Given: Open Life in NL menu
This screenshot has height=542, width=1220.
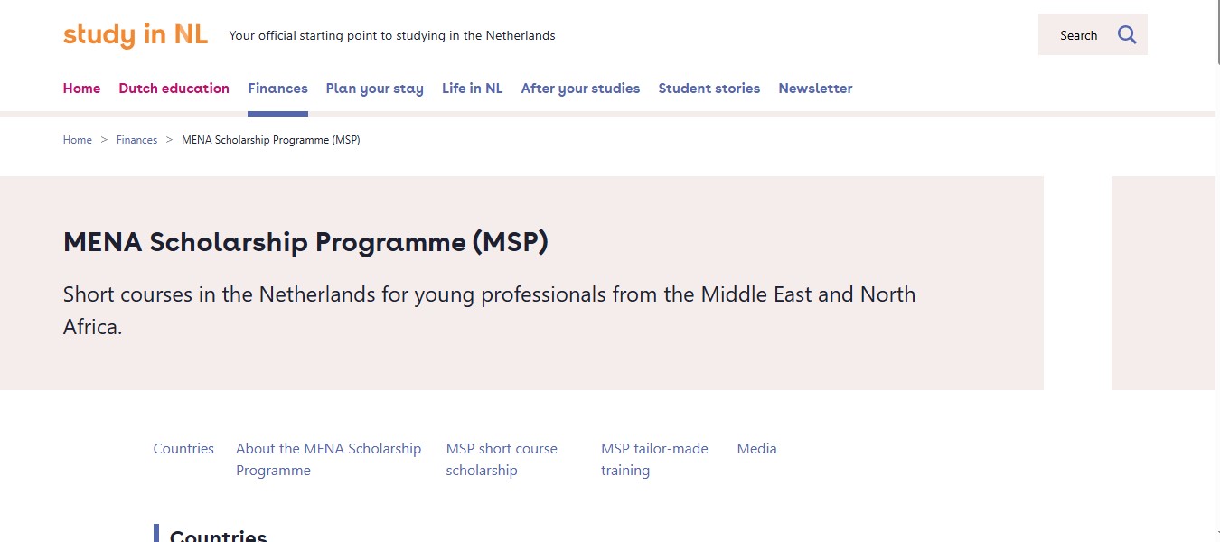Looking at the screenshot, I should coord(472,89).
